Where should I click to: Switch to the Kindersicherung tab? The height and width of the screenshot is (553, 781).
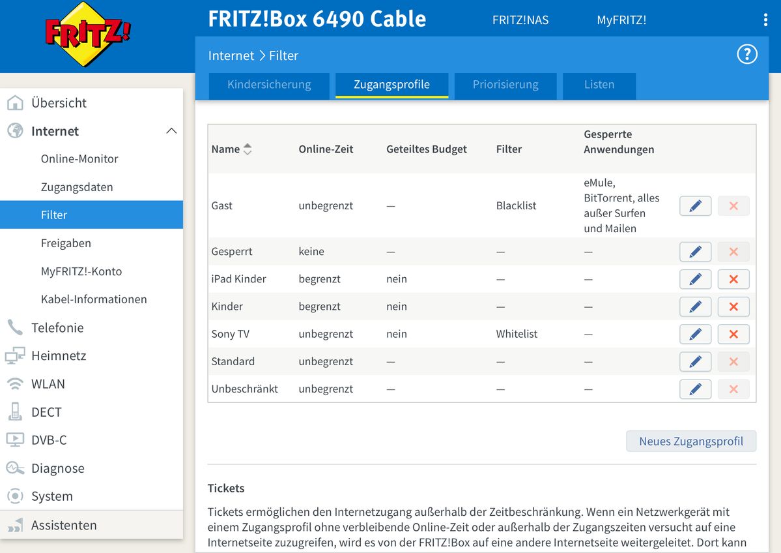(x=269, y=85)
